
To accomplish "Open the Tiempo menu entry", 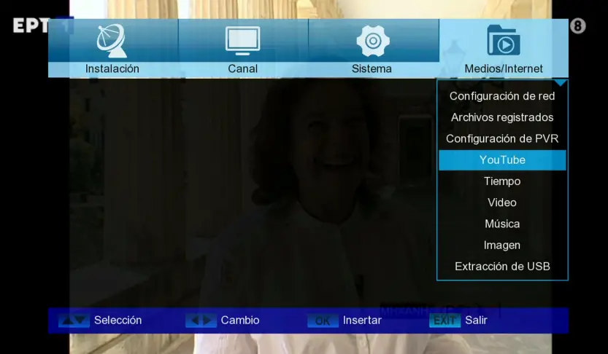I will tap(502, 181).
